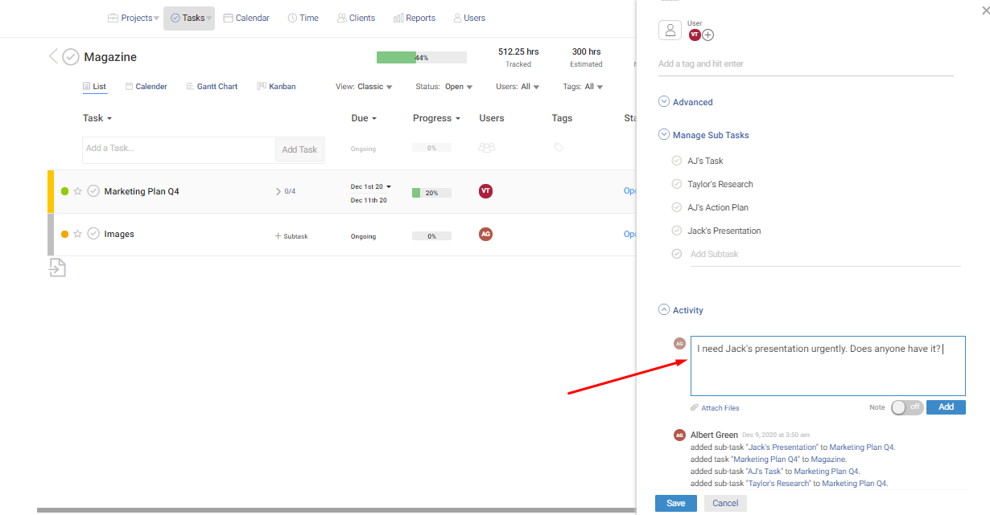Click the Save button
Image resolution: width=990 pixels, height=515 pixels.
676,503
